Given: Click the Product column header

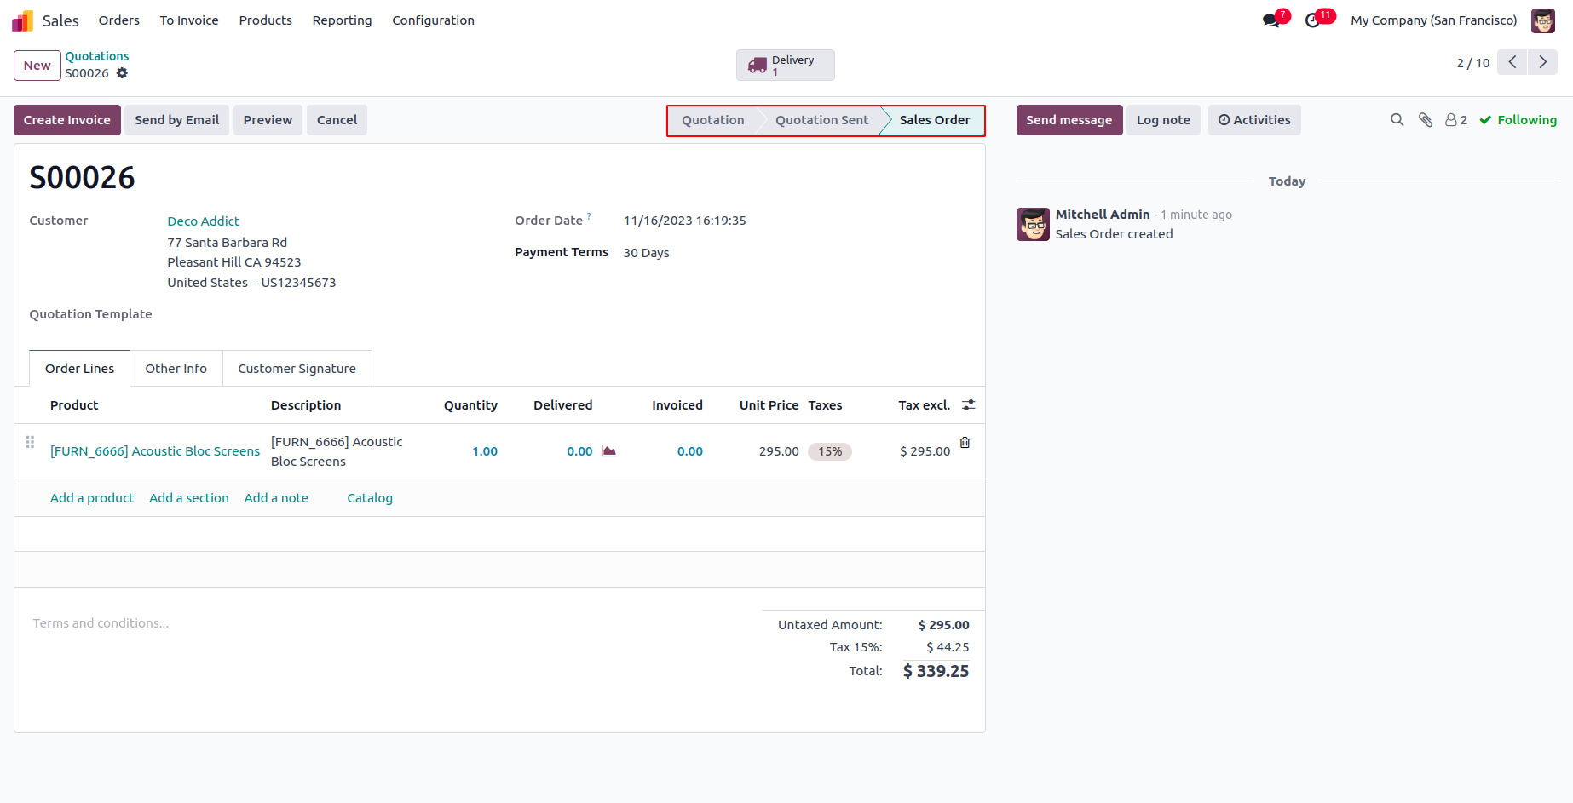Looking at the screenshot, I should 74,405.
